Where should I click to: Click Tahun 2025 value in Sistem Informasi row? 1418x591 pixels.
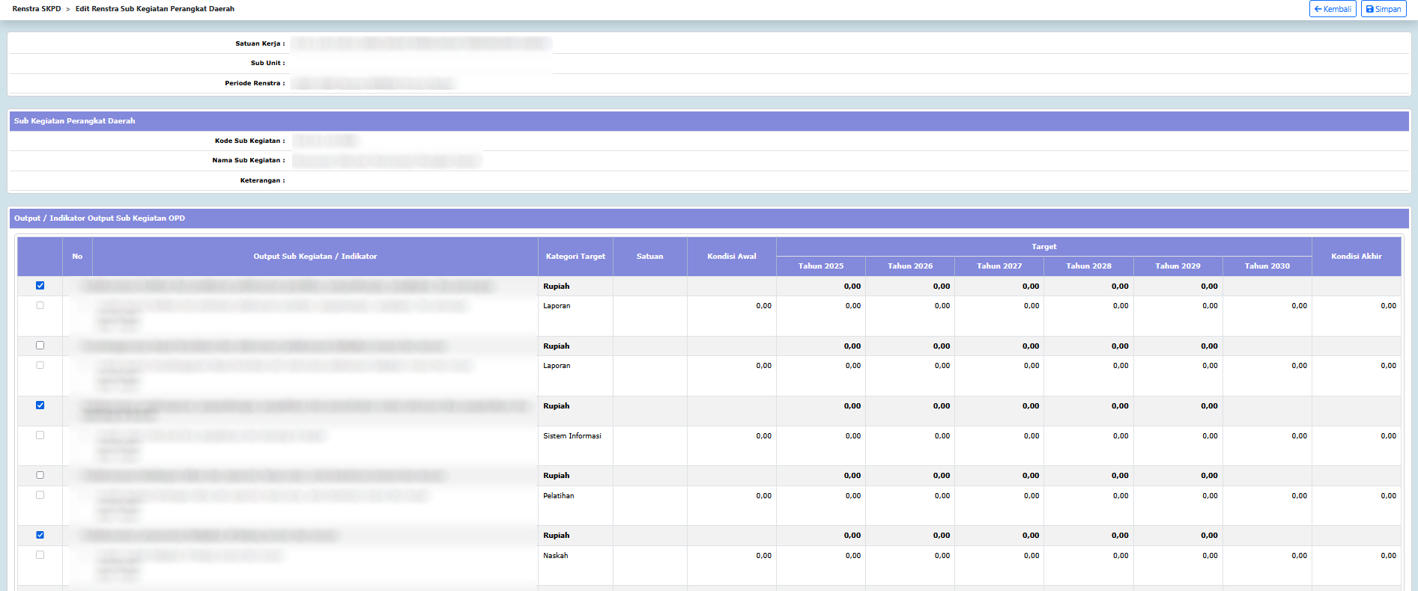[852, 436]
